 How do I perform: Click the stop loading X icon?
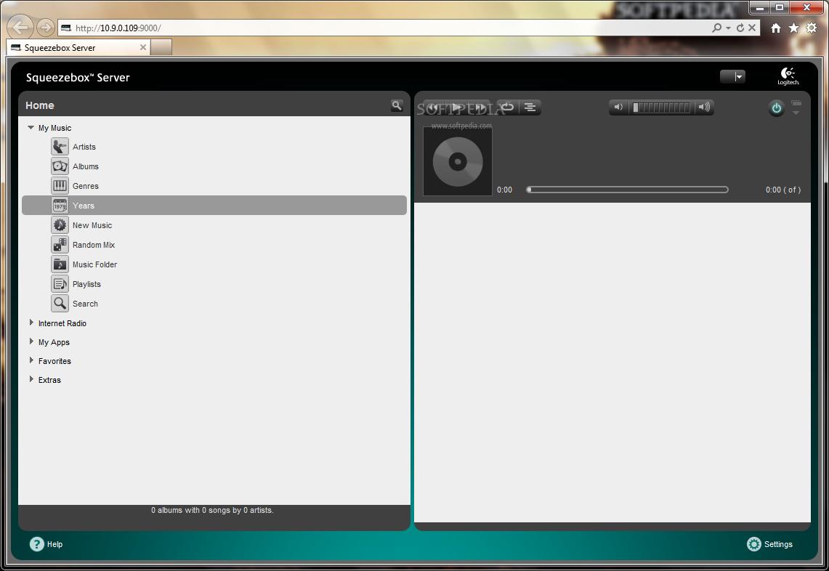[752, 28]
